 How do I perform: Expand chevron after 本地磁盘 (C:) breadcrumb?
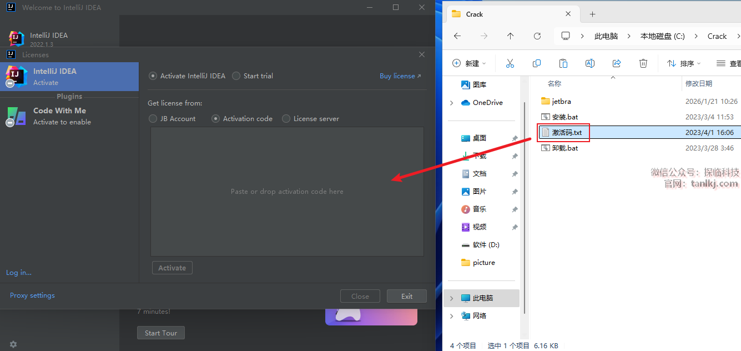(696, 36)
